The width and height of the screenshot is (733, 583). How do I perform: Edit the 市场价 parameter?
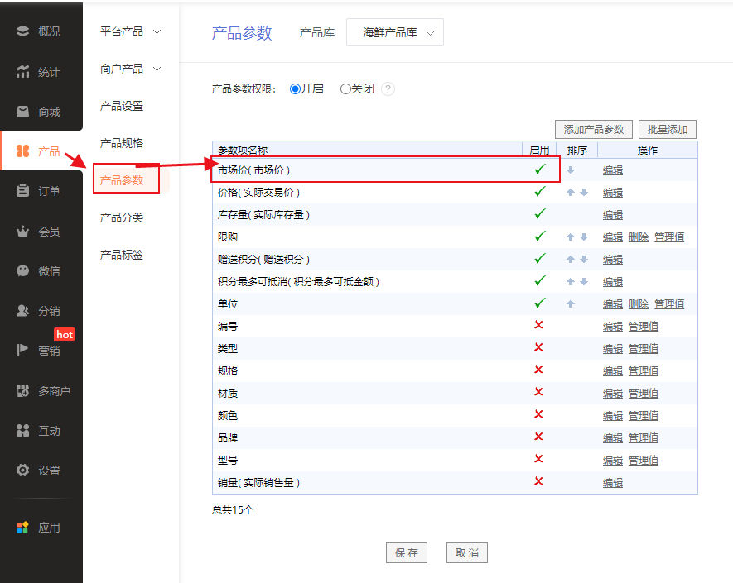(x=612, y=170)
